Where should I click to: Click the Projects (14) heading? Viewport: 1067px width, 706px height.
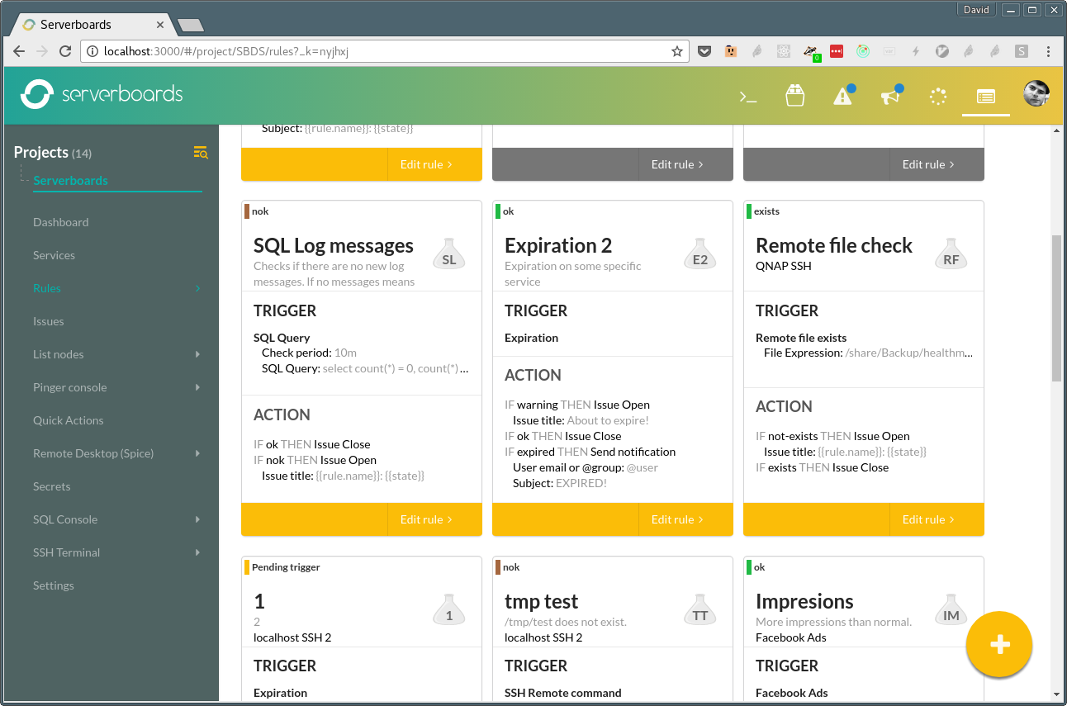click(x=53, y=152)
